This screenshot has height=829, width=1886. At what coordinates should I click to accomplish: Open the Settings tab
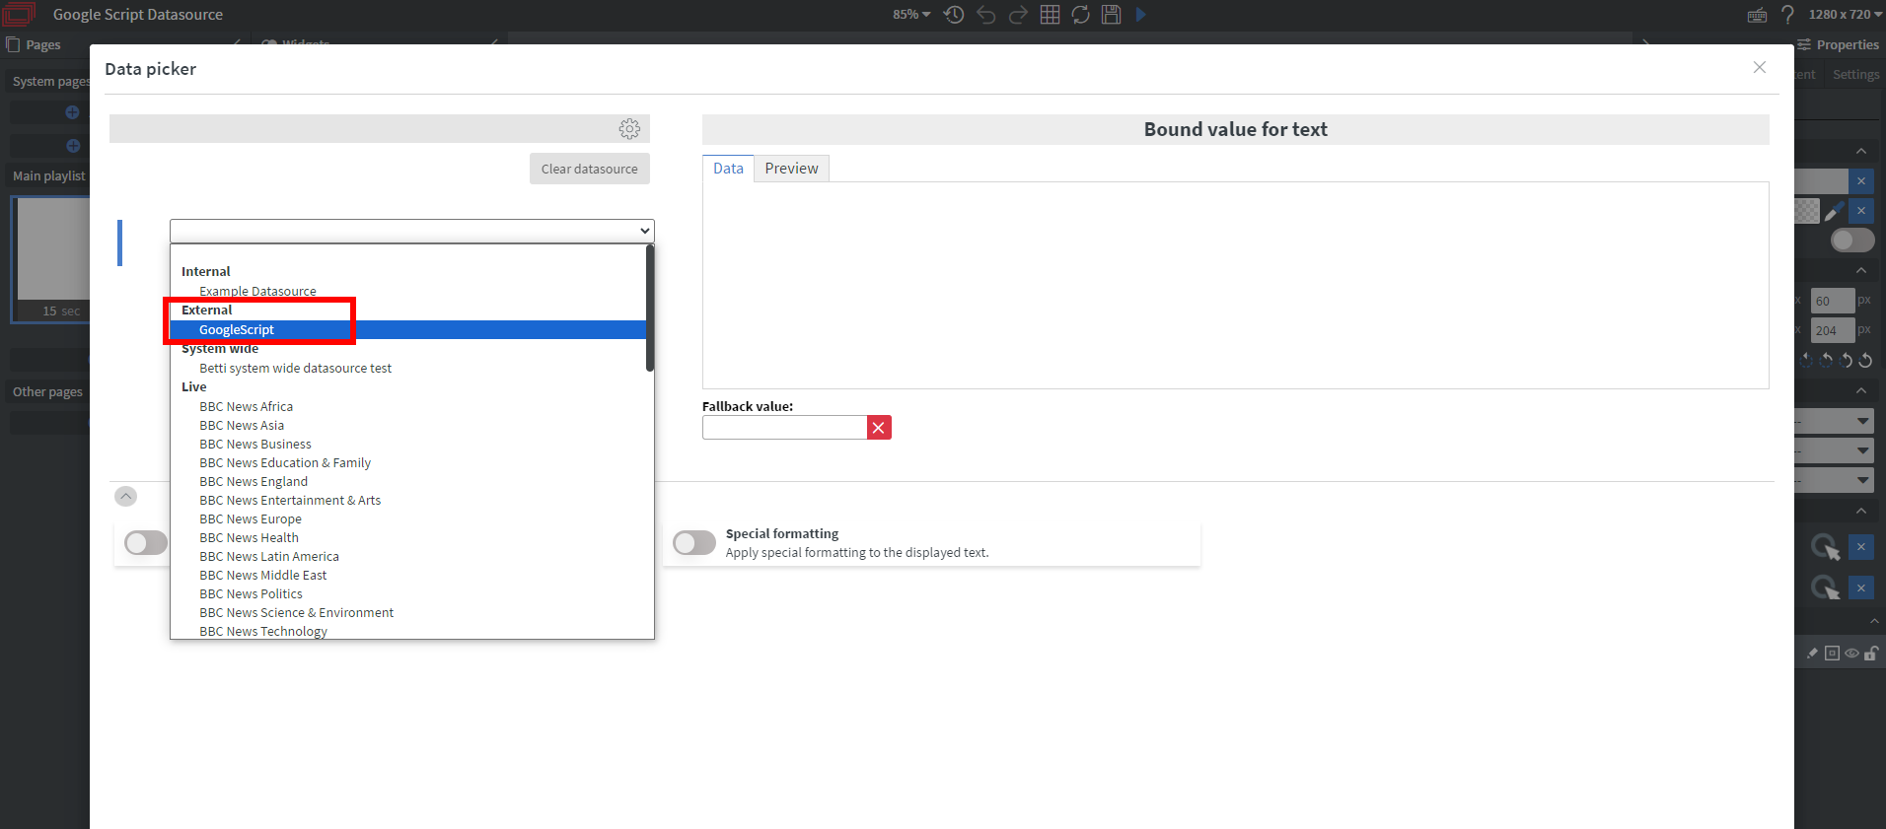tap(1855, 75)
